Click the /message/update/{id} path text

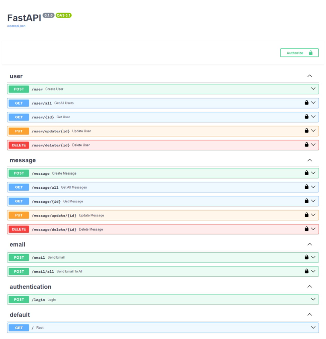coord(54,216)
